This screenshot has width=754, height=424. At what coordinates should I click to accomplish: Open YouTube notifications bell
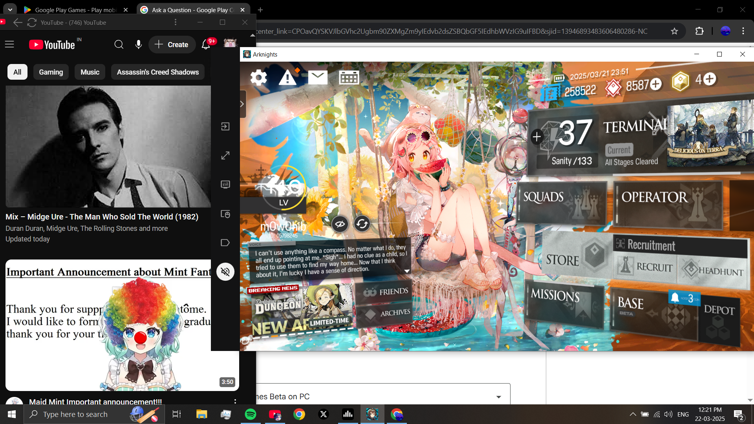(206, 45)
